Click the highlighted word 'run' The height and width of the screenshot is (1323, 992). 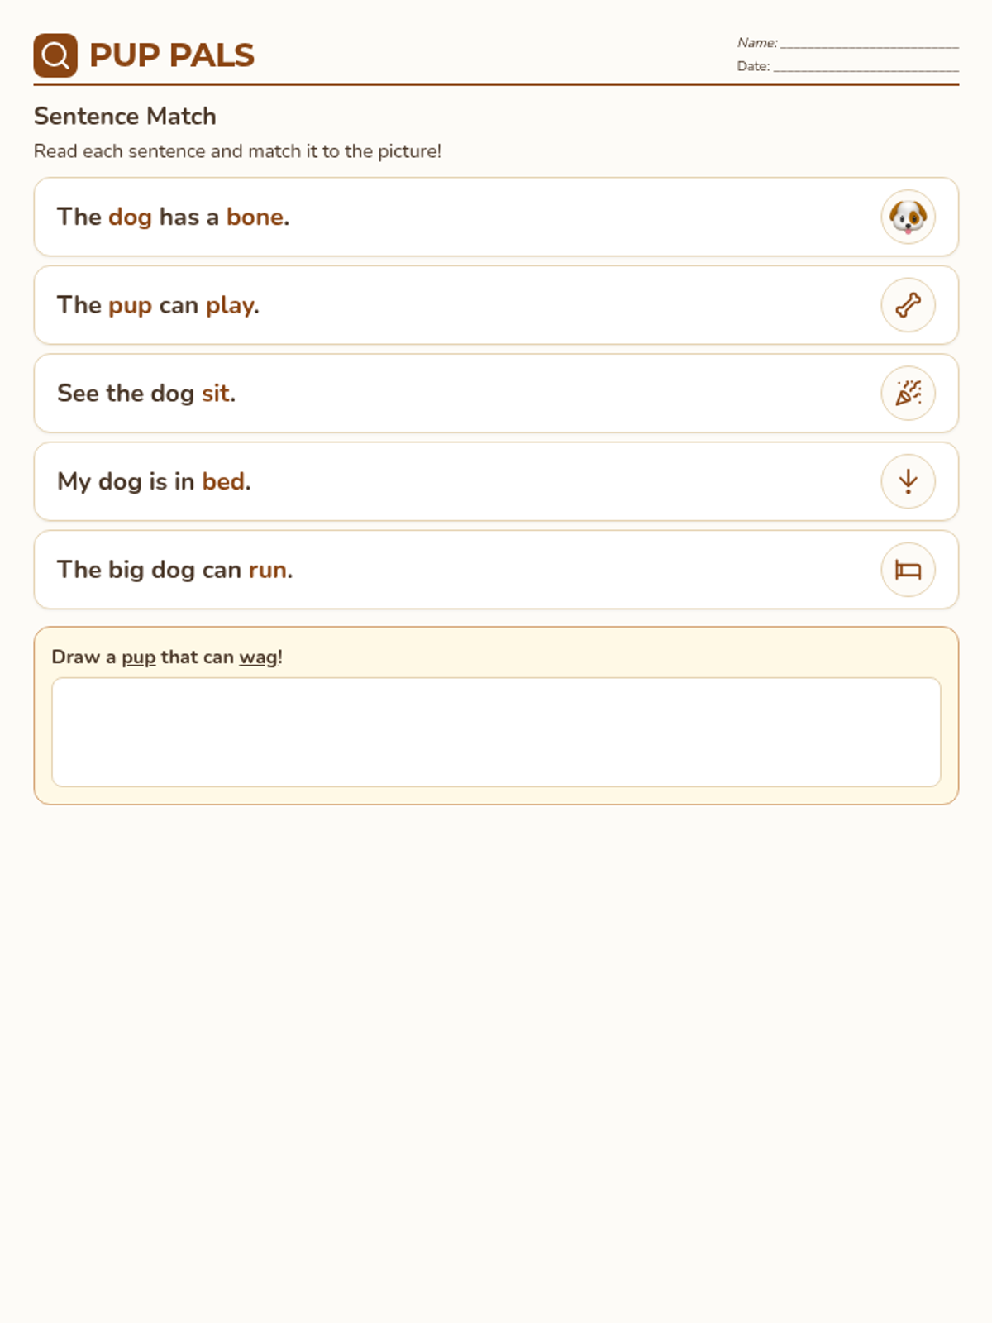pos(268,570)
